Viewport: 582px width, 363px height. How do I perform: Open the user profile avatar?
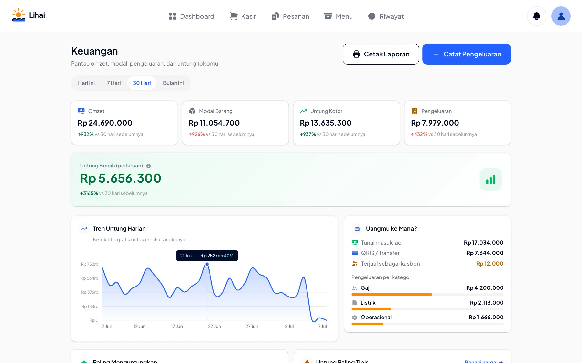click(561, 16)
